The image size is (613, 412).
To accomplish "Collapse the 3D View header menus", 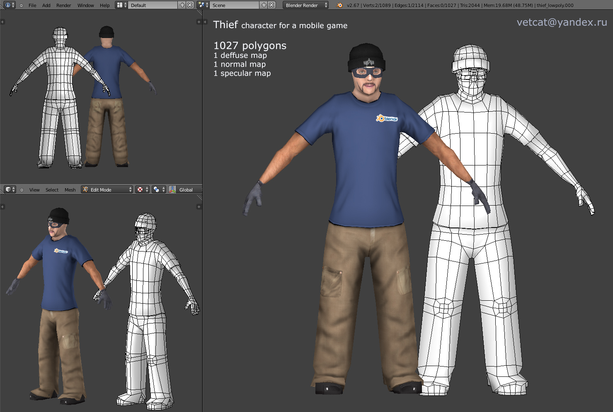I will (x=22, y=190).
